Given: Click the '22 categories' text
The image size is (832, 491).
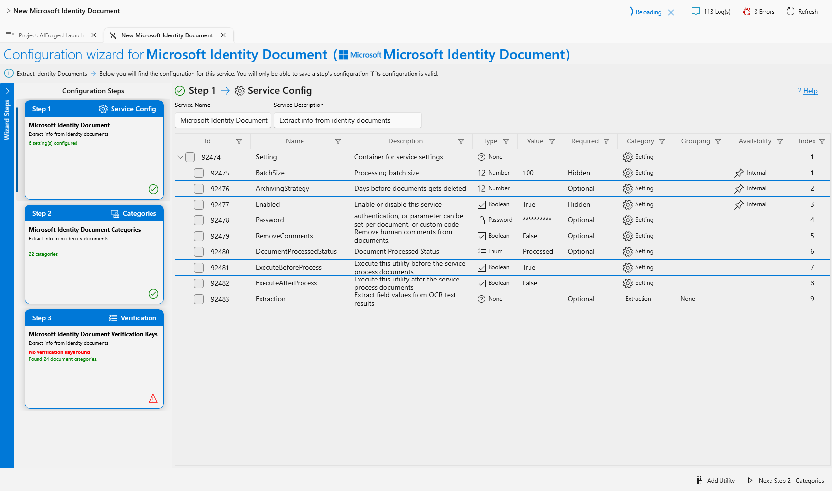Looking at the screenshot, I should pos(43,254).
